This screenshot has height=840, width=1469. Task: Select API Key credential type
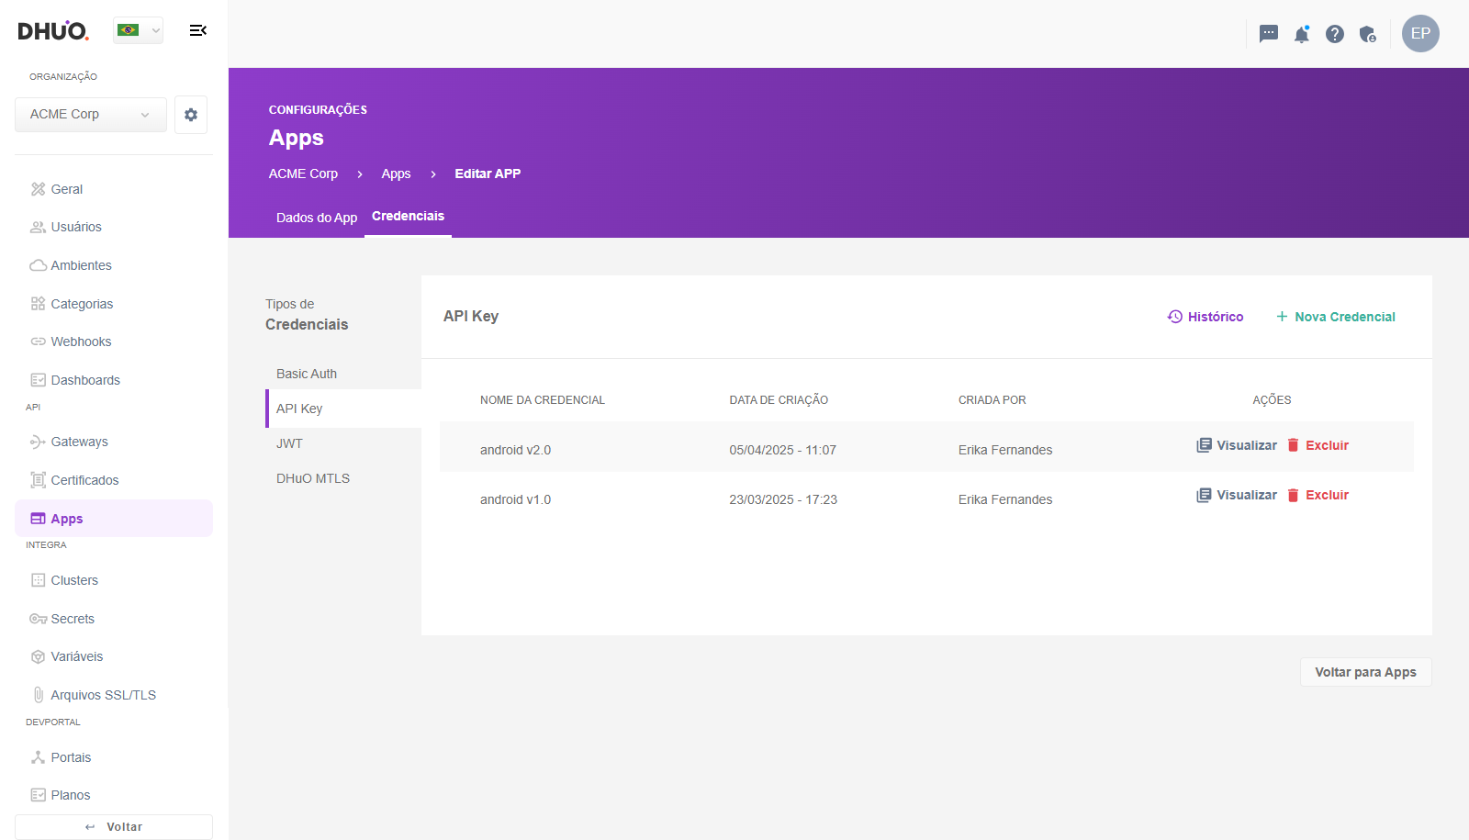pos(343,409)
